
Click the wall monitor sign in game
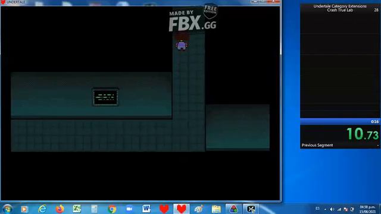[x=105, y=97]
